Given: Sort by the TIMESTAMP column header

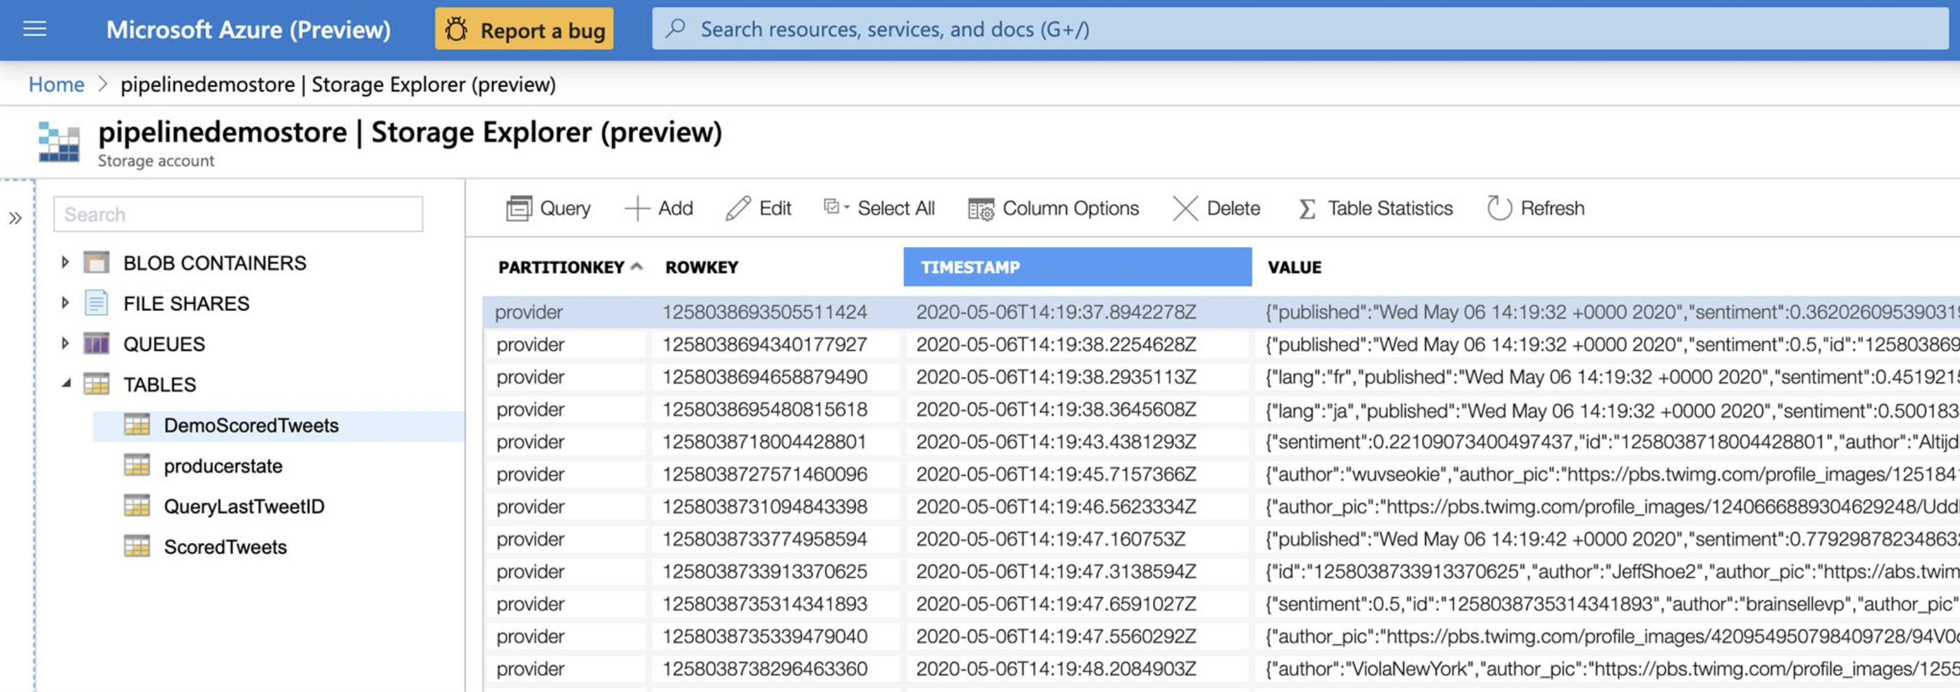Looking at the screenshot, I should click(x=1077, y=267).
